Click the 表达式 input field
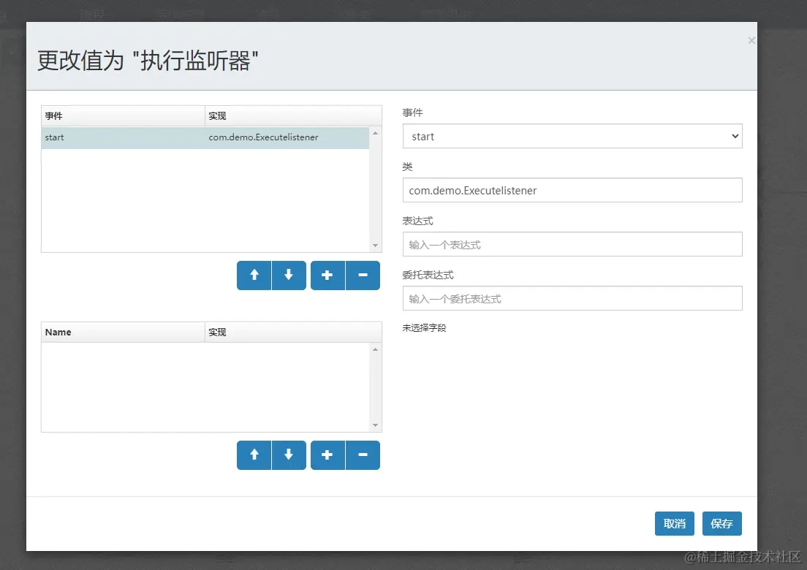 (x=572, y=244)
